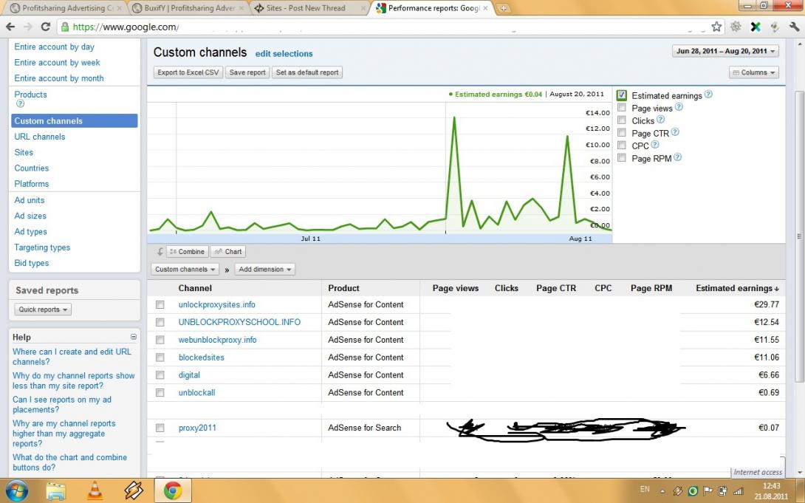
Task: Show help for Estimated earnings metric
Action: coord(708,95)
